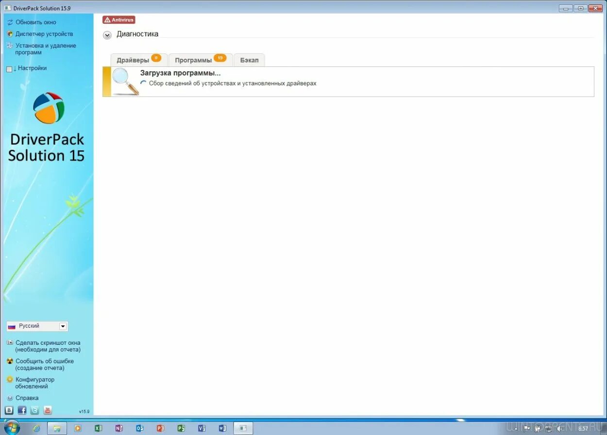Select the Бэкап tab
The image size is (607, 435).
pyautogui.click(x=249, y=60)
